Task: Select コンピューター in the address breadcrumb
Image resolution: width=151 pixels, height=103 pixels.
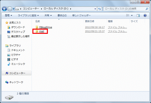Action: (31, 9)
